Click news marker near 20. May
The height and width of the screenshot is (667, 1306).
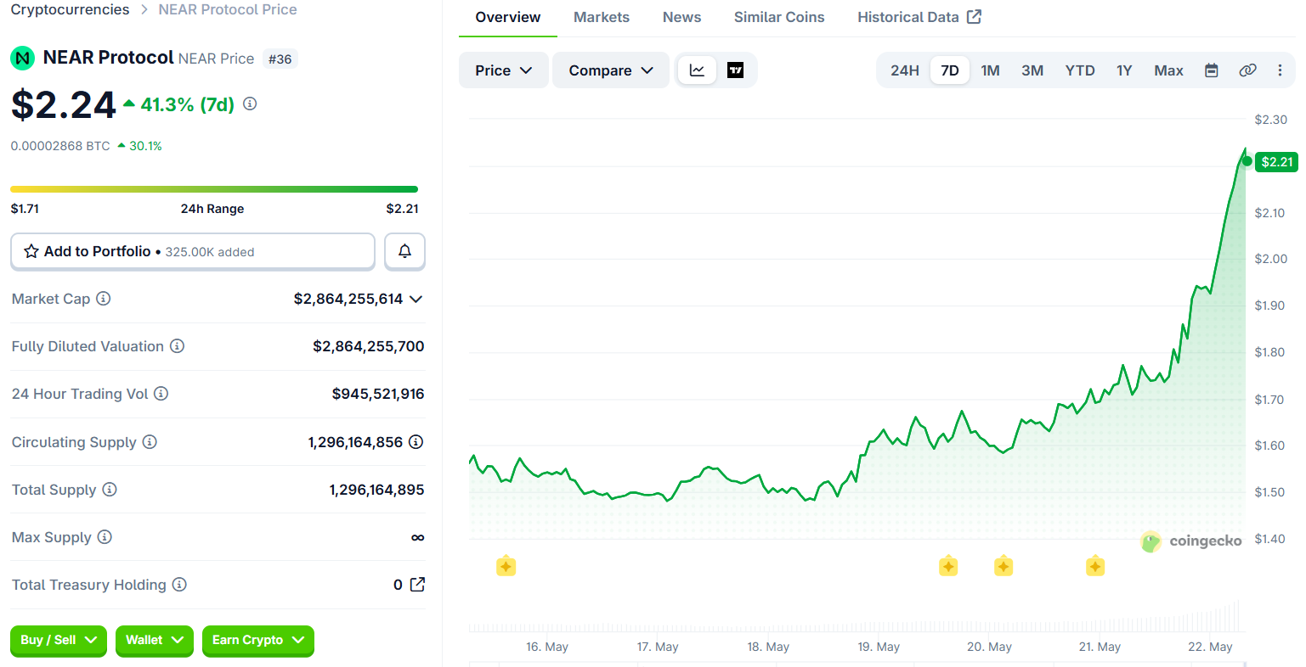[x=1004, y=566]
